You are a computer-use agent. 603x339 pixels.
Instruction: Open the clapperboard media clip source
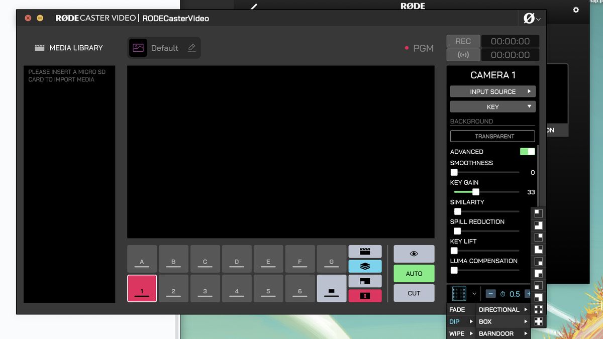click(x=365, y=251)
